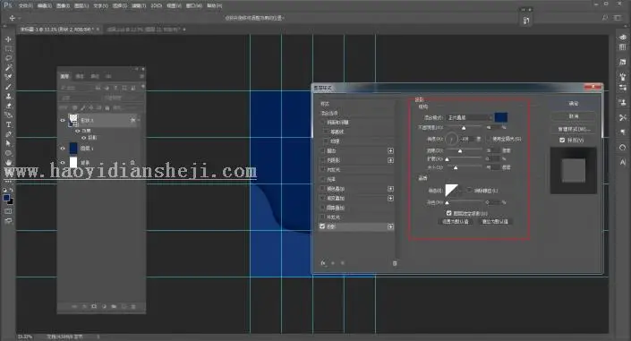Select the Move tool in the toolbox
The height and width of the screenshot is (341, 631).
8,39
